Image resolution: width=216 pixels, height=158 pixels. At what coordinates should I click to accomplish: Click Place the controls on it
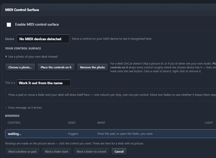(x=56, y=67)
